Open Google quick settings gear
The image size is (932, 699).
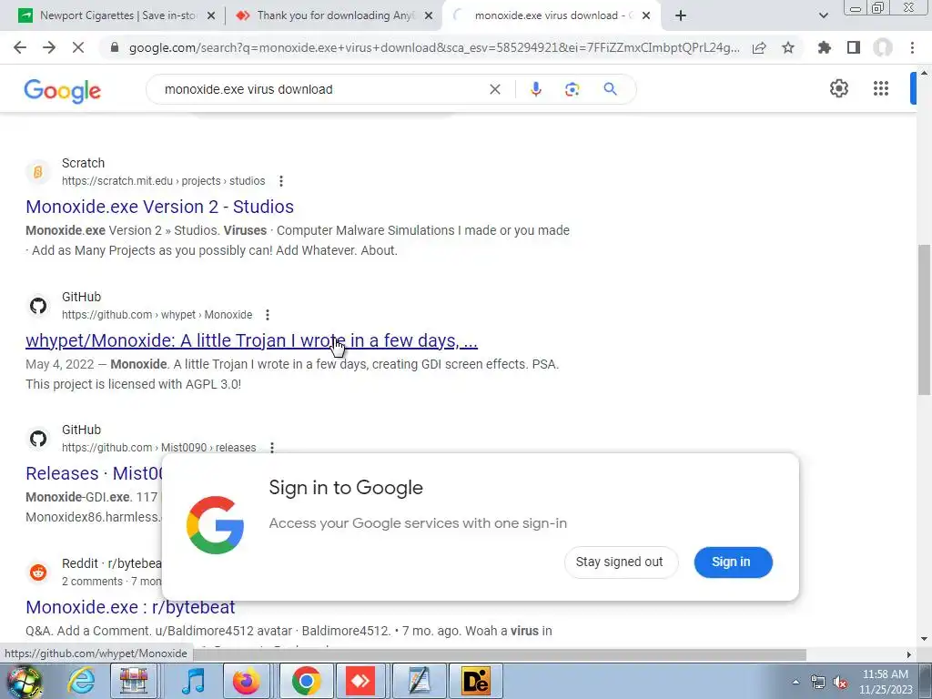coord(838,88)
